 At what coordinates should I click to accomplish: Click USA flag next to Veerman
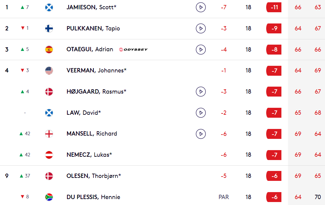[49, 70]
